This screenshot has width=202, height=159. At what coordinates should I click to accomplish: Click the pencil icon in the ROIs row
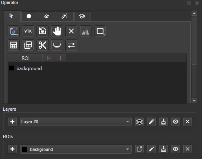coord(151,149)
